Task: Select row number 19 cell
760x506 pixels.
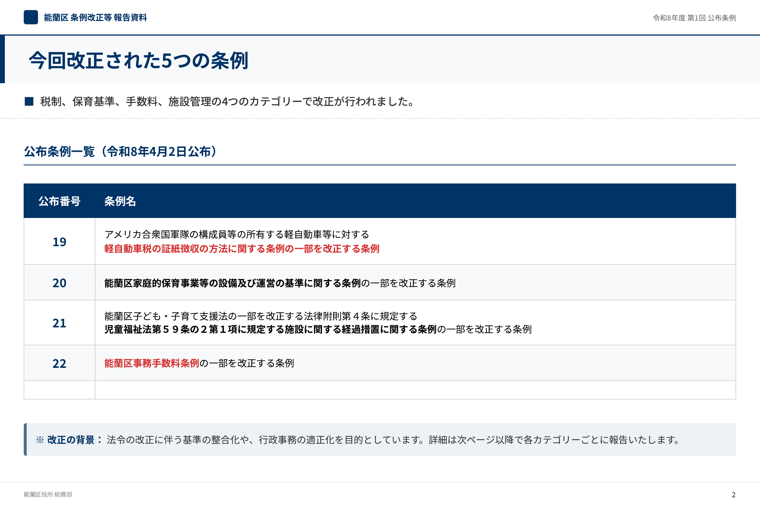Action: click(x=59, y=242)
